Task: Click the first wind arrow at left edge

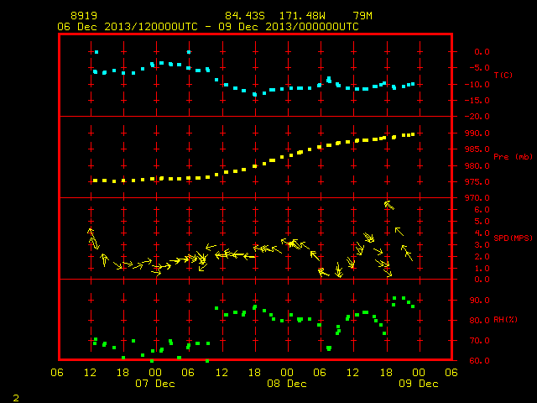Action: [92, 238]
